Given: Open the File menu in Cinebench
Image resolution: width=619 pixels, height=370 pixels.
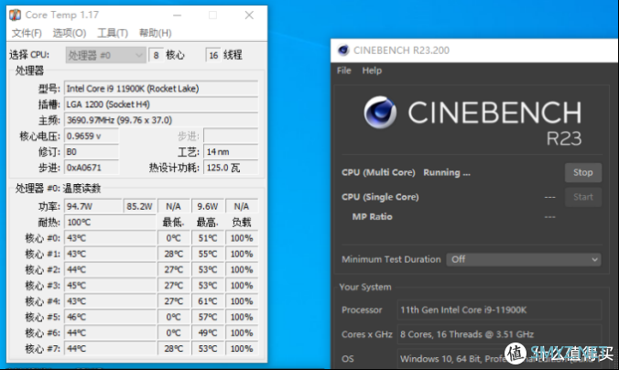Looking at the screenshot, I should [344, 71].
